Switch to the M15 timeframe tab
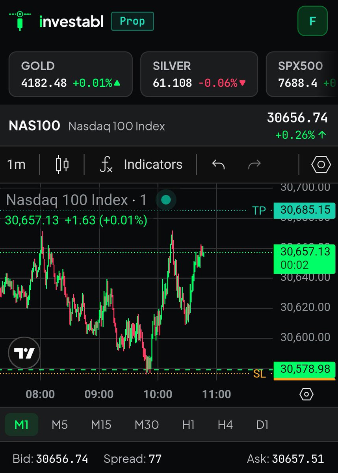This screenshot has height=473, width=338. [101, 425]
